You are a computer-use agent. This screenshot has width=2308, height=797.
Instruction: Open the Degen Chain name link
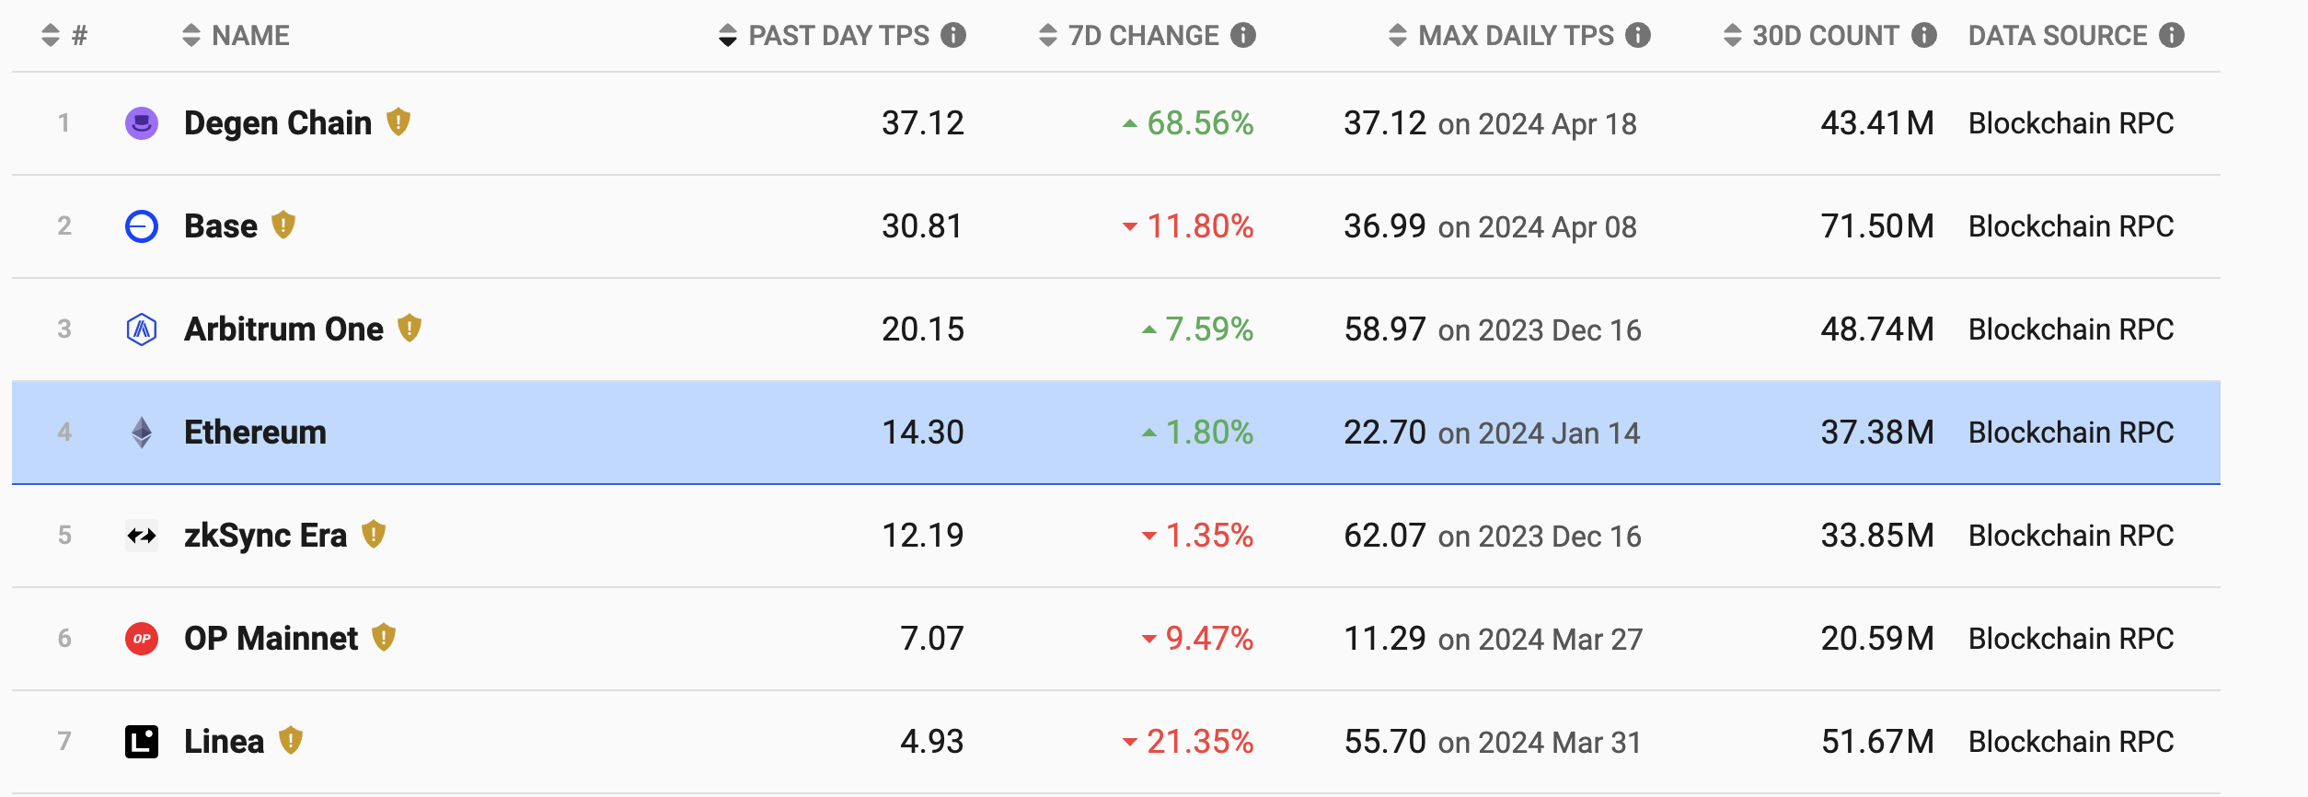coord(278,123)
